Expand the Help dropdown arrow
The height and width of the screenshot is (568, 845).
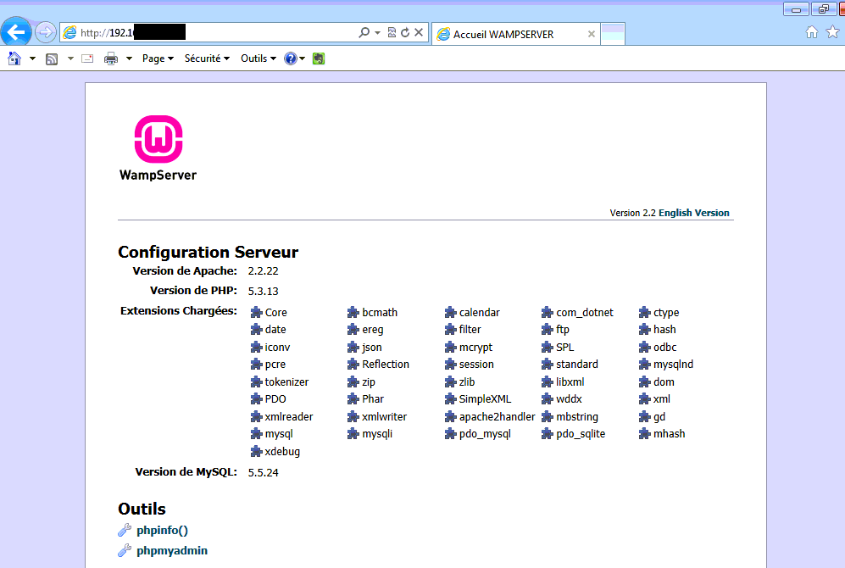pos(303,58)
